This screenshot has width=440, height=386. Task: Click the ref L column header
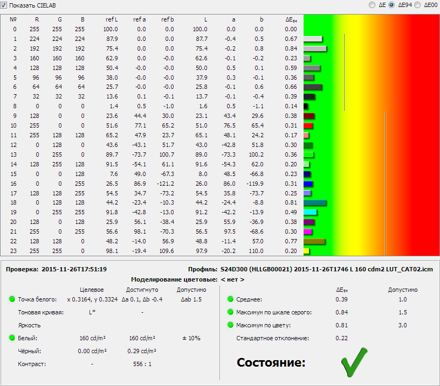point(112,19)
